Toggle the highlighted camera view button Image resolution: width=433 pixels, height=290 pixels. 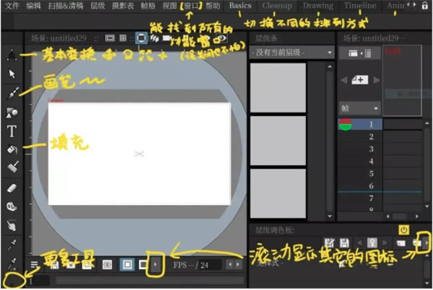pyautogui.click(x=142, y=38)
